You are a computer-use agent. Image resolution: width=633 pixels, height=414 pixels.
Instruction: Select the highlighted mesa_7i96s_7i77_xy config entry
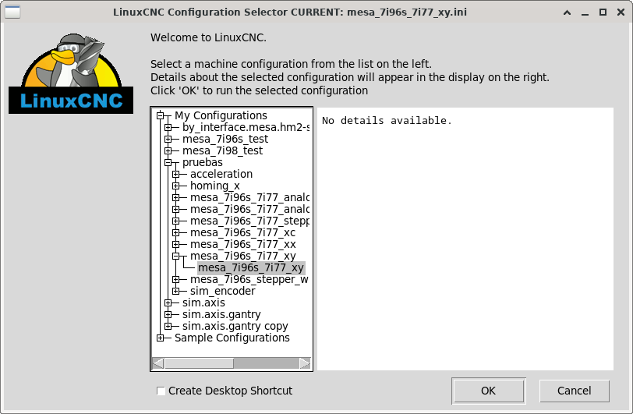(x=251, y=267)
